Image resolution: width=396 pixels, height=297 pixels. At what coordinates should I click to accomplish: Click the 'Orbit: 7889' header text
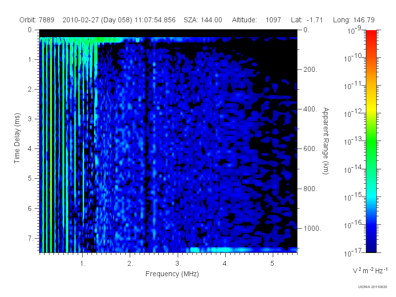[37, 20]
